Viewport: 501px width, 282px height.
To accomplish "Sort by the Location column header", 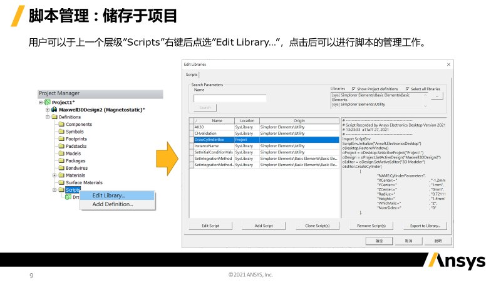I will pos(247,120).
